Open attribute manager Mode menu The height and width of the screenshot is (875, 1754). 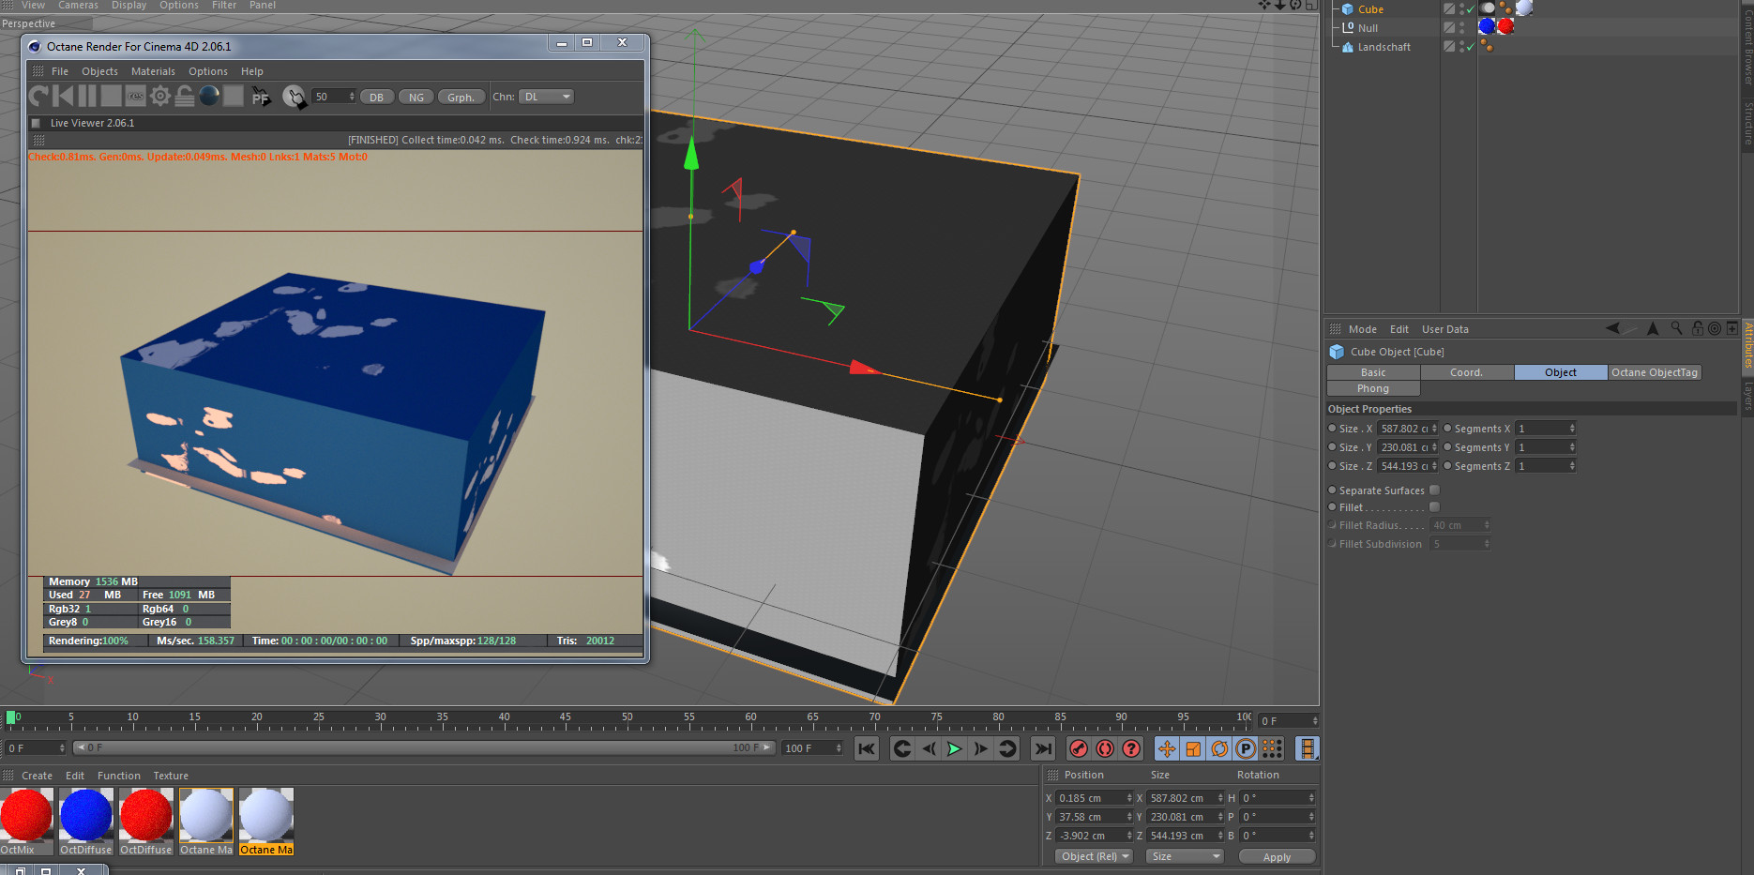[x=1363, y=329]
